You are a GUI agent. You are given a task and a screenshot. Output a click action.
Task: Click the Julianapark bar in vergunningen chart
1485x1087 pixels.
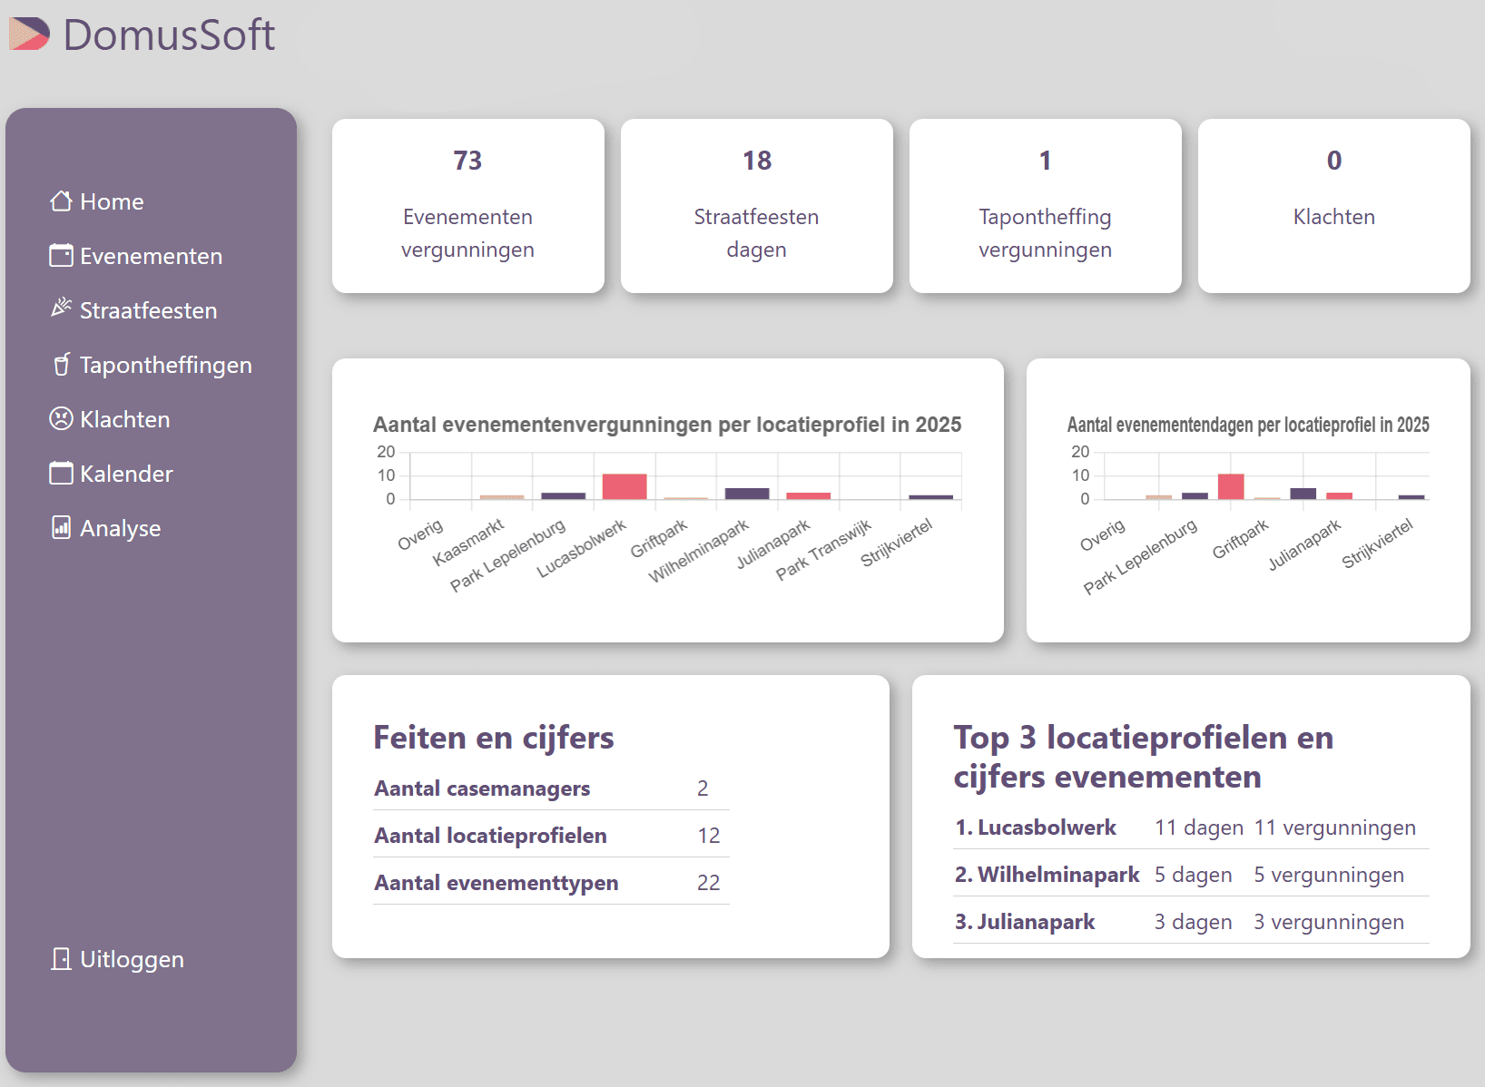[x=809, y=495]
